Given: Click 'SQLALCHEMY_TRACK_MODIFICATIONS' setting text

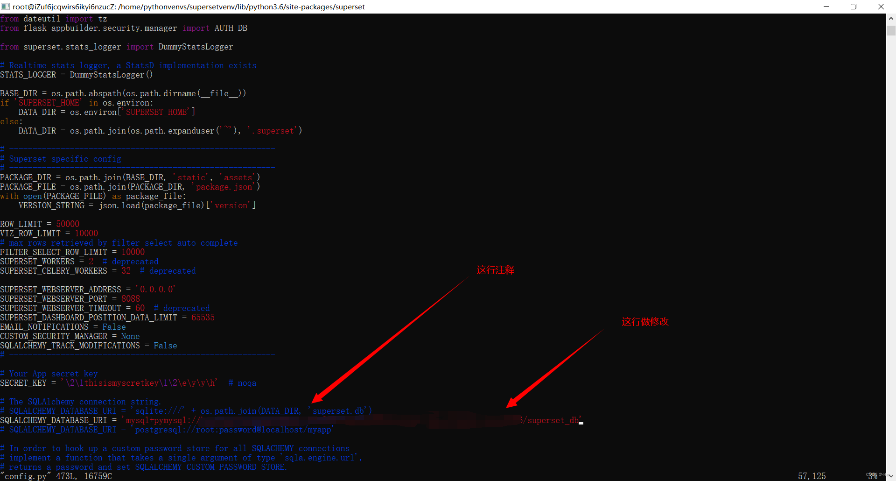Looking at the screenshot, I should (70, 346).
